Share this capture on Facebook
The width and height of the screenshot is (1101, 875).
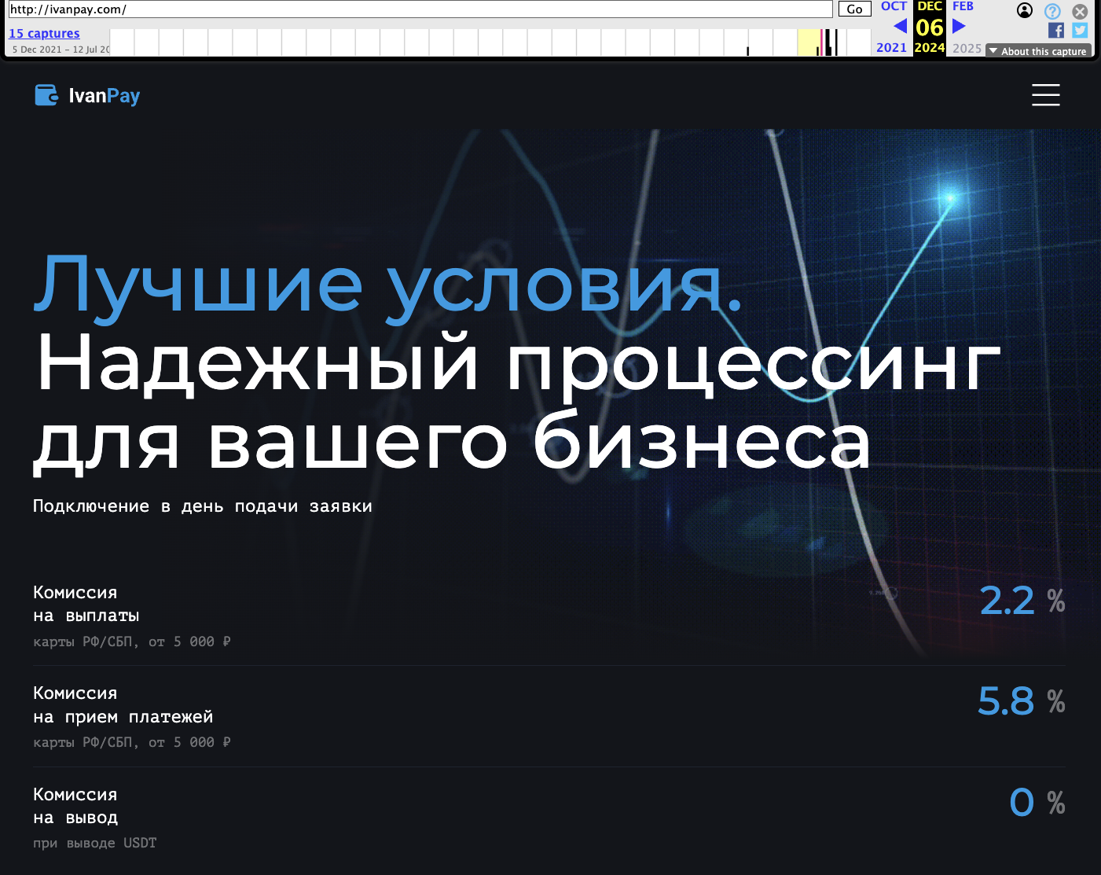click(x=1056, y=31)
